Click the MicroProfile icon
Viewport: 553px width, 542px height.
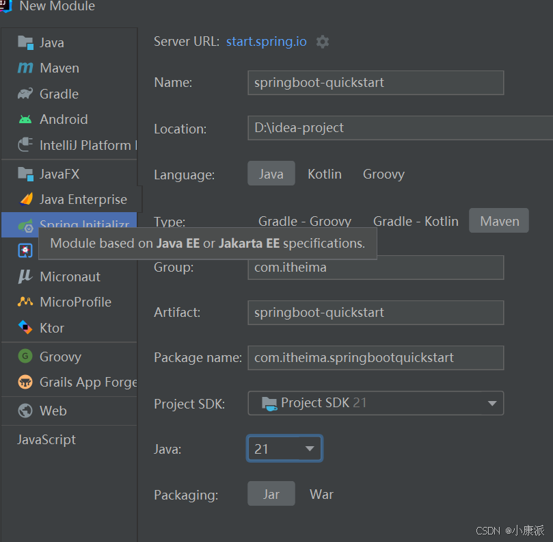[25, 302]
